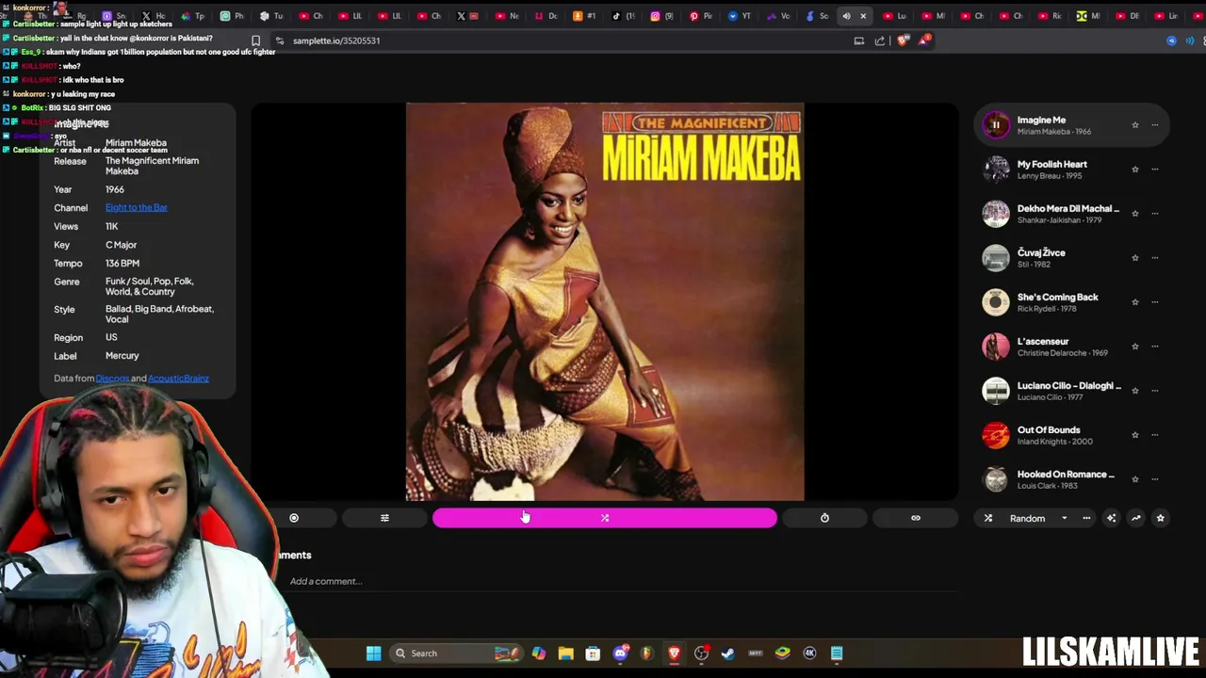Open Discord from the taskbar
This screenshot has width=1206, height=678.
point(620,654)
